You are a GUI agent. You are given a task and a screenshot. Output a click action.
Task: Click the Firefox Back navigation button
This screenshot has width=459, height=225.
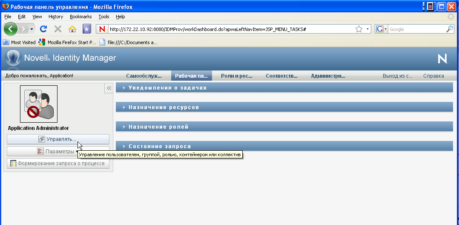point(11,29)
